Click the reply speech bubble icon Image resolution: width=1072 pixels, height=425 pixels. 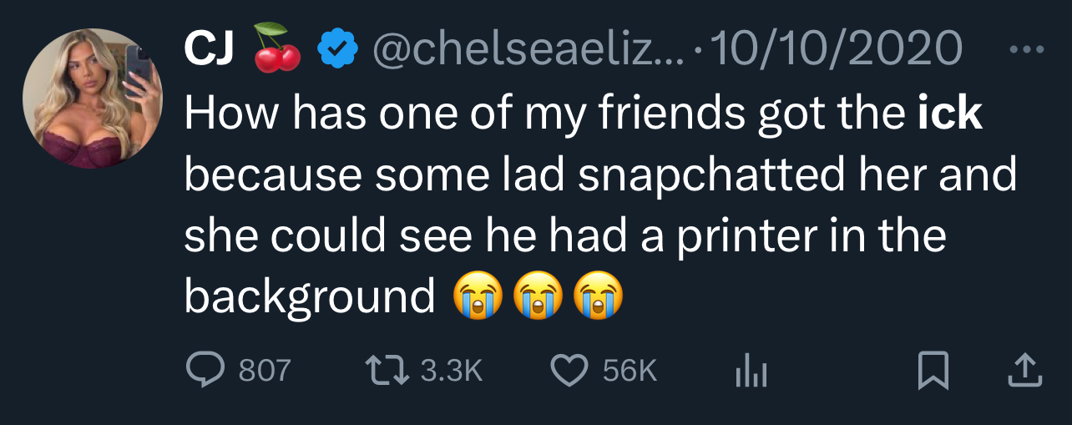(205, 371)
